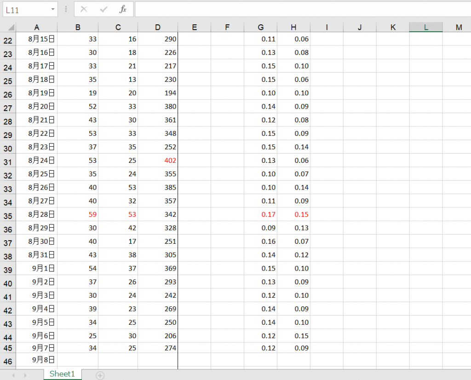Screen dimensions: 471x380
Task: Select highlighted column L header
Action: click(425, 27)
